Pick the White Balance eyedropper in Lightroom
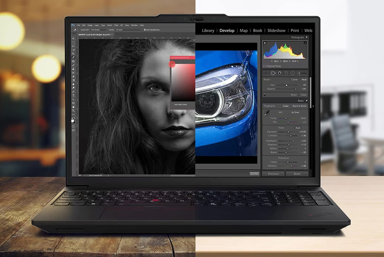 [x=267, y=113]
